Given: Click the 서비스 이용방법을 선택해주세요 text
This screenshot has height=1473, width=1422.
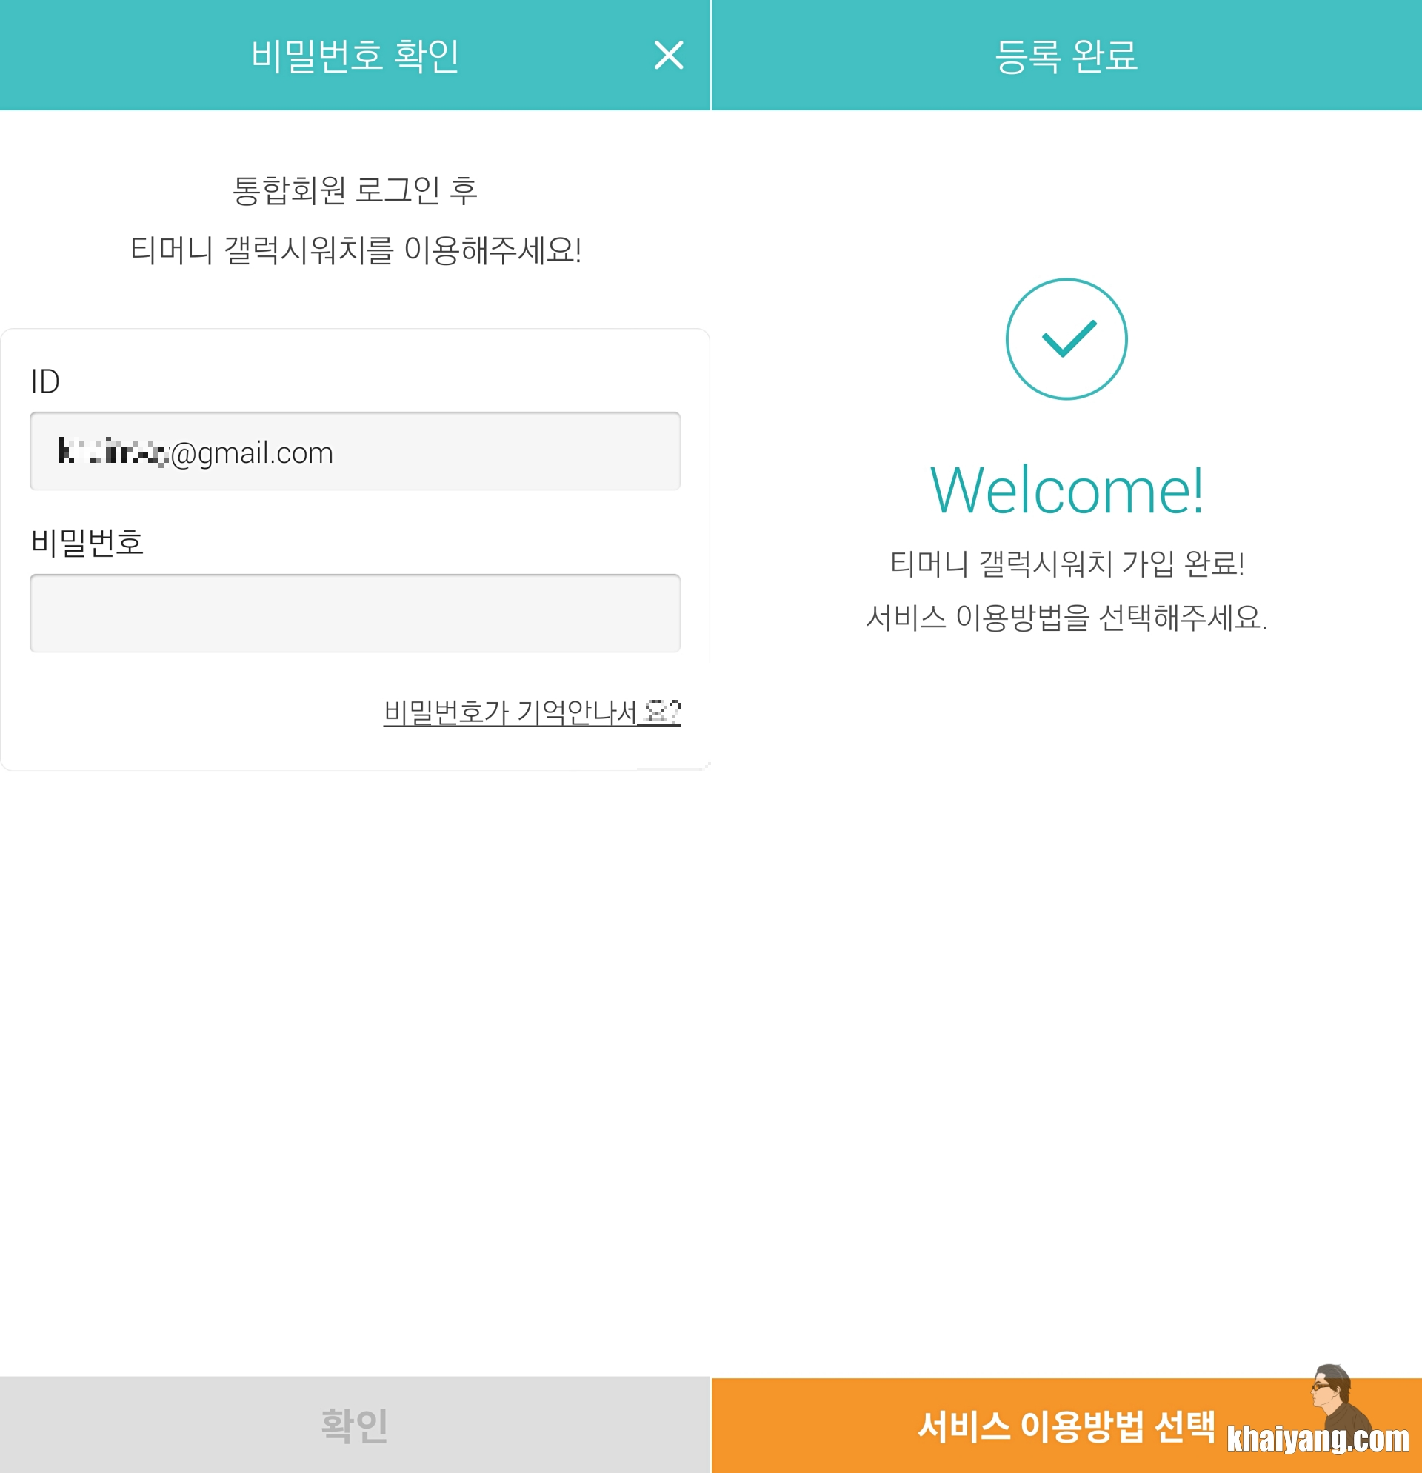Looking at the screenshot, I should coord(1066,618).
